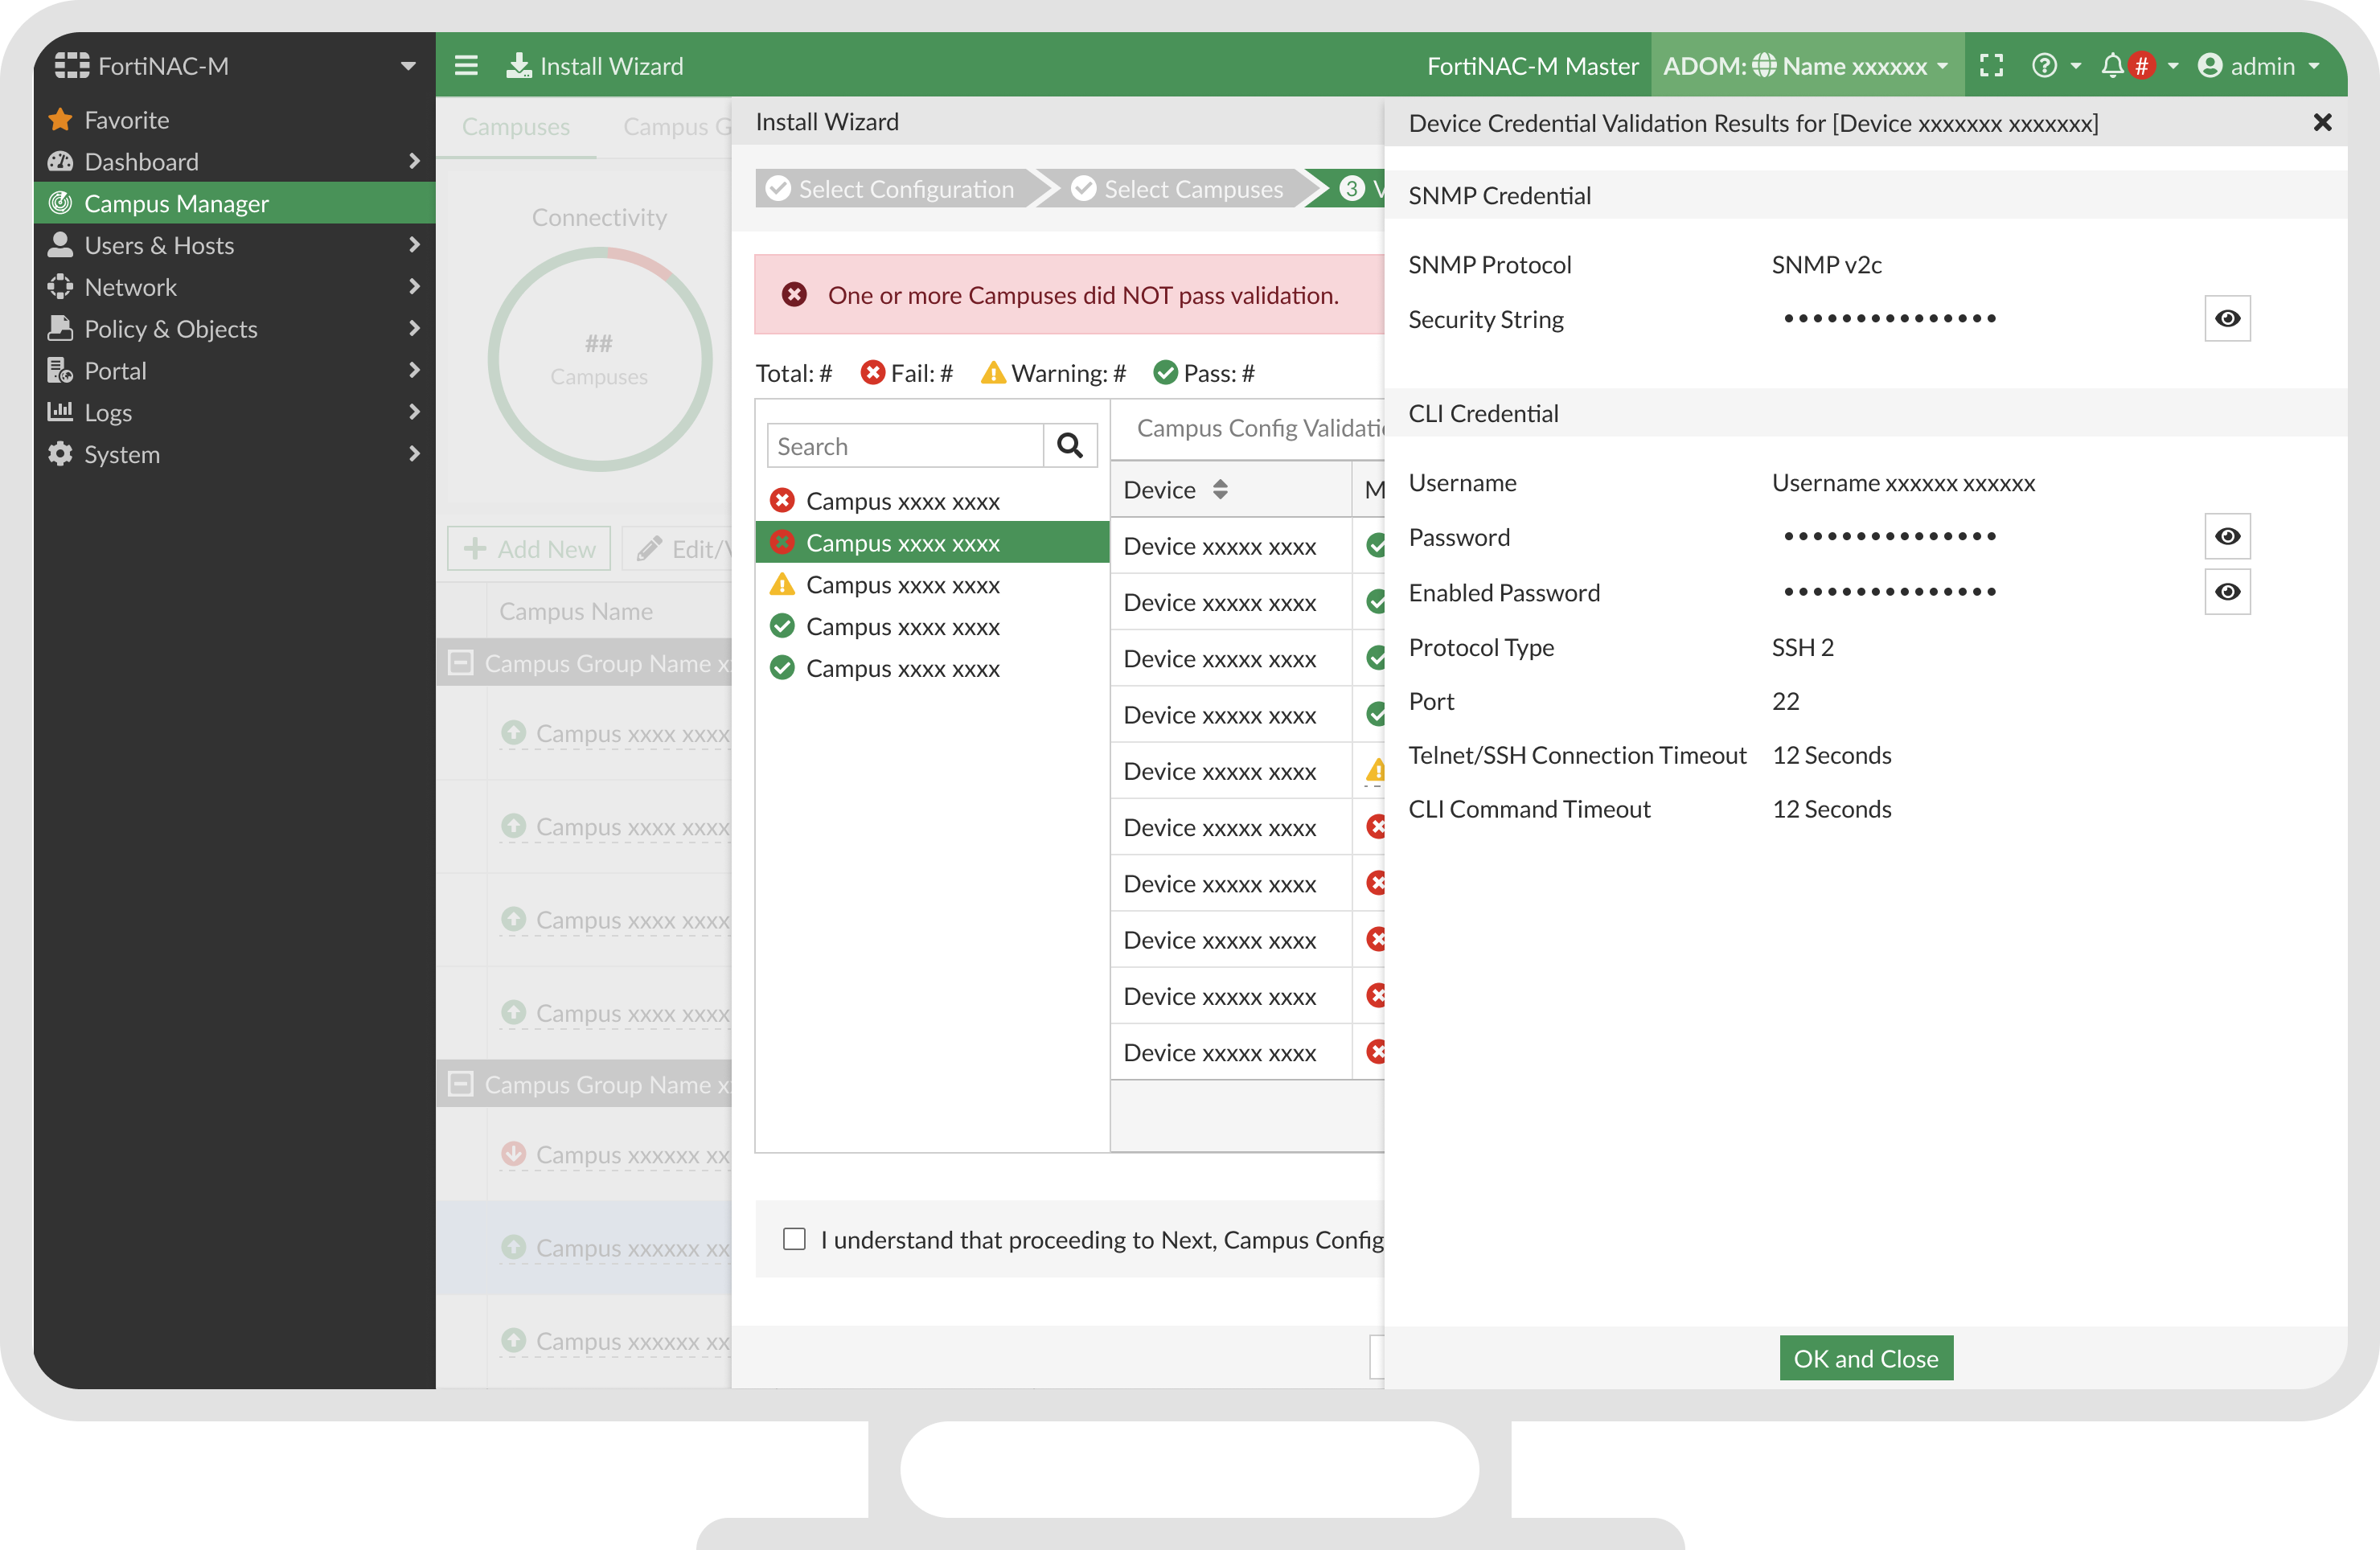Viewport: 2380px width, 1550px height.
Task: Click the campus Search input field
Action: [x=906, y=446]
